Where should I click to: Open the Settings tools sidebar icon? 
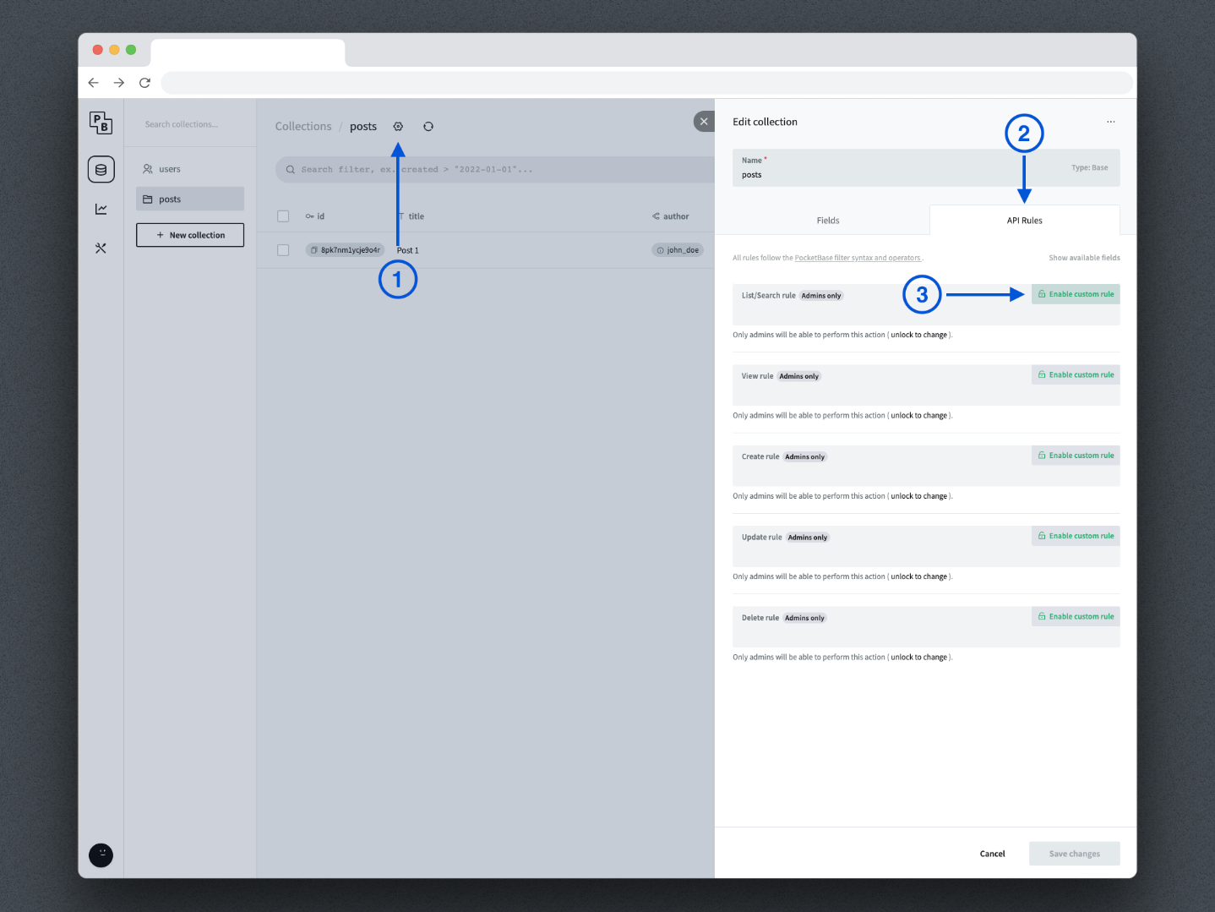[x=101, y=248]
